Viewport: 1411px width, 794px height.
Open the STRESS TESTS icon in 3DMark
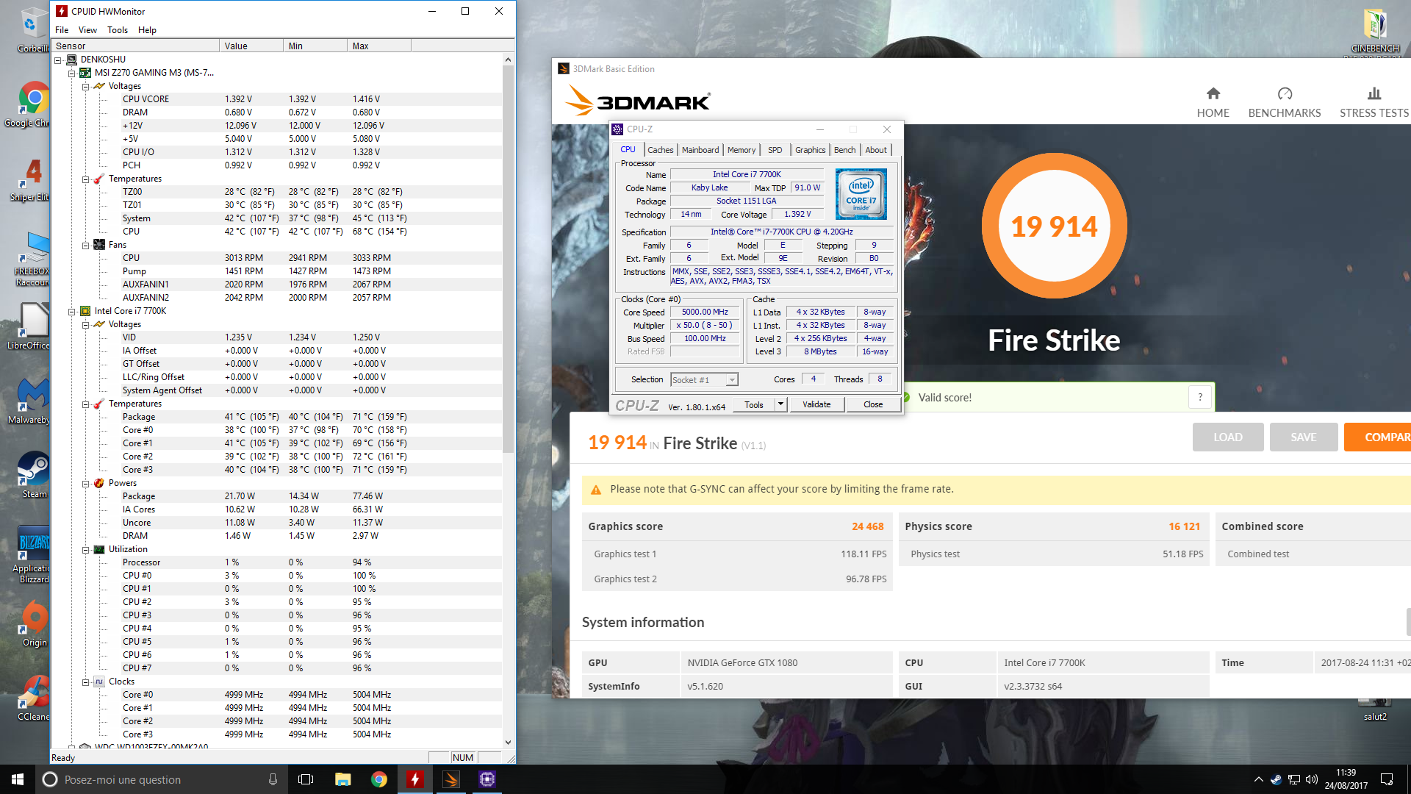(x=1374, y=93)
